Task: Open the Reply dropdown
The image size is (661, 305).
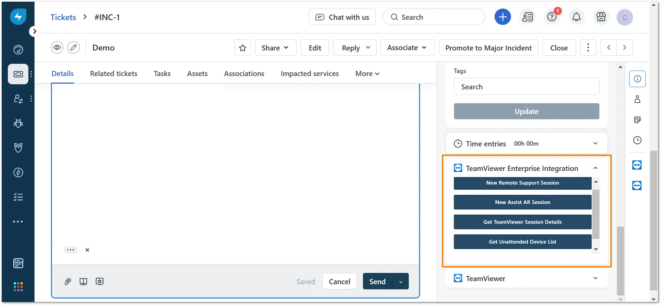Action: 355,48
